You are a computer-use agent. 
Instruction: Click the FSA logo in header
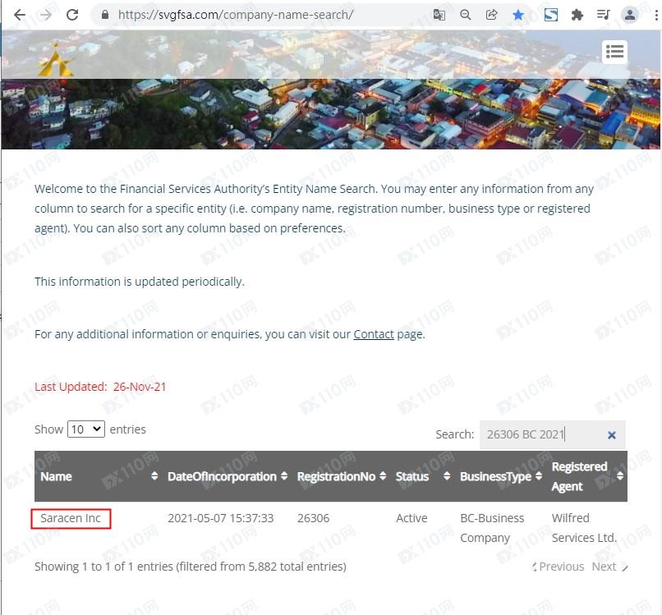pyautogui.click(x=56, y=60)
